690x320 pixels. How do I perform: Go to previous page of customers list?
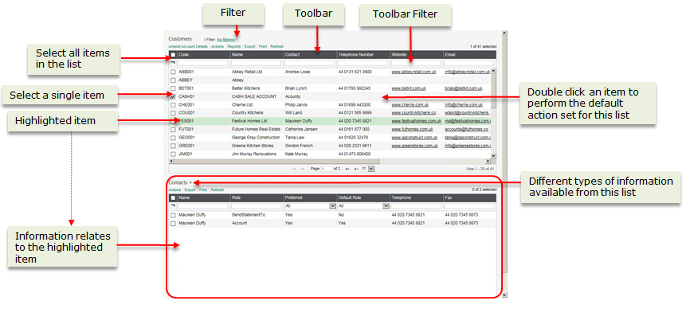(303, 169)
